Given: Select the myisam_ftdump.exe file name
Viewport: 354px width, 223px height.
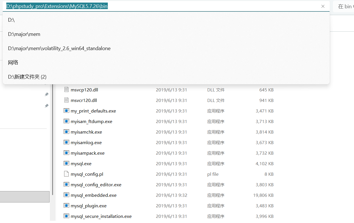Looking at the screenshot, I should 91,121.
